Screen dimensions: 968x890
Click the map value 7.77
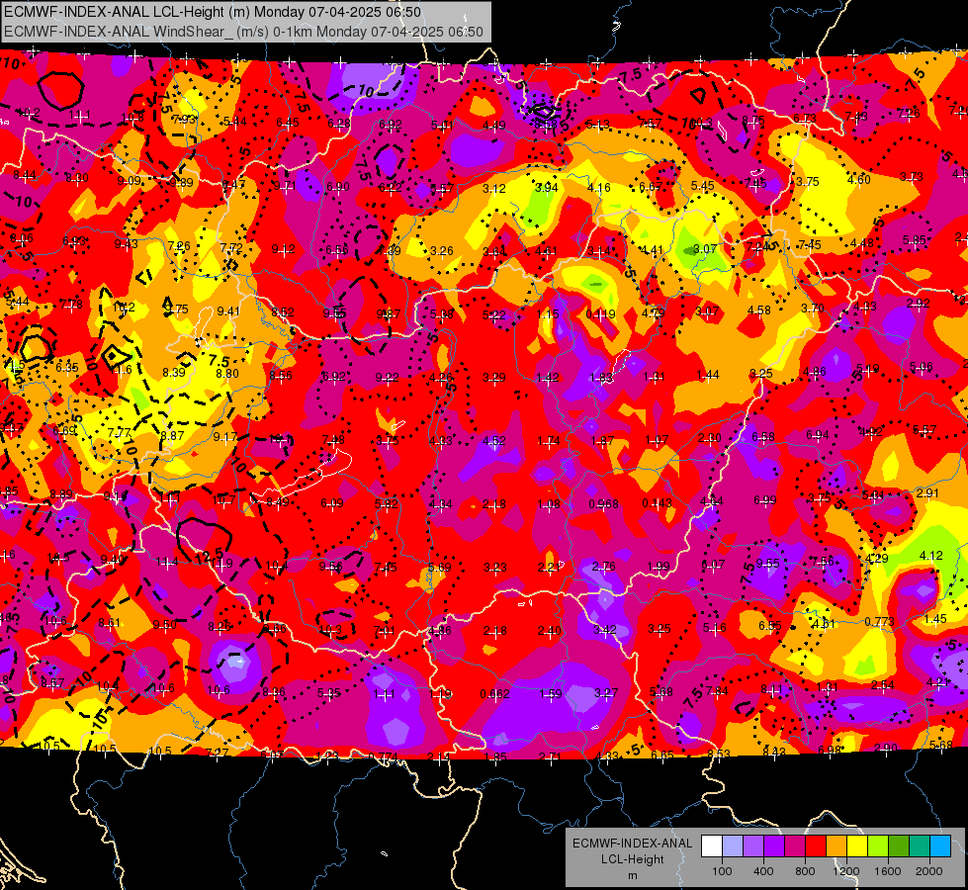pos(120,433)
